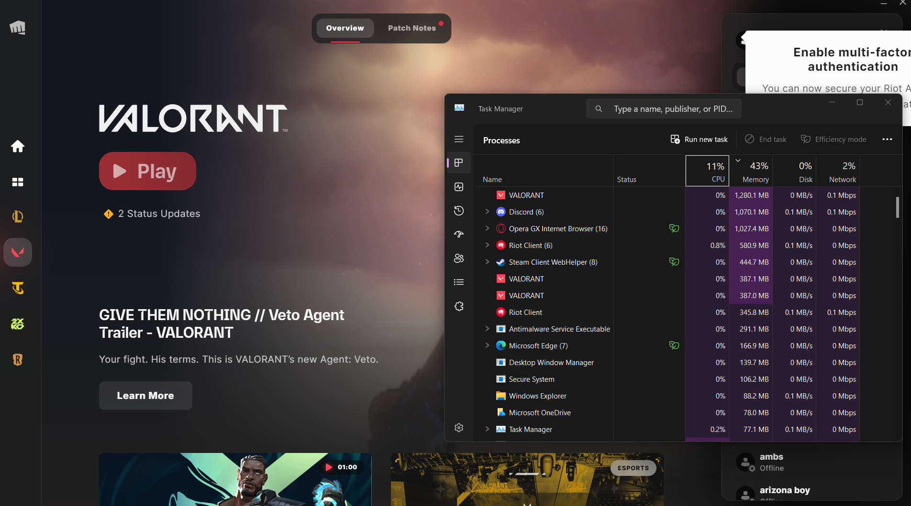This screenshot has height=506, width=911.
Task: Open the ESPORTS news thumbnail
Action: point(527,479)
